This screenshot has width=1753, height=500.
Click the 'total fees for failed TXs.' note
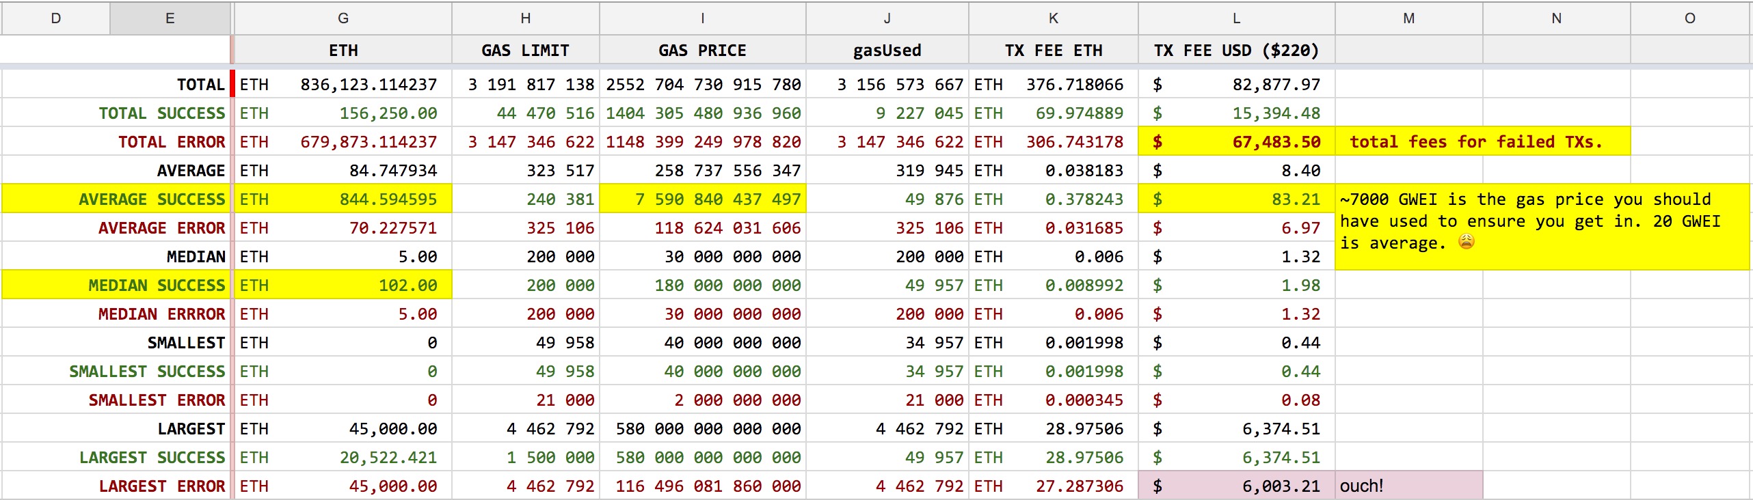1476,141
